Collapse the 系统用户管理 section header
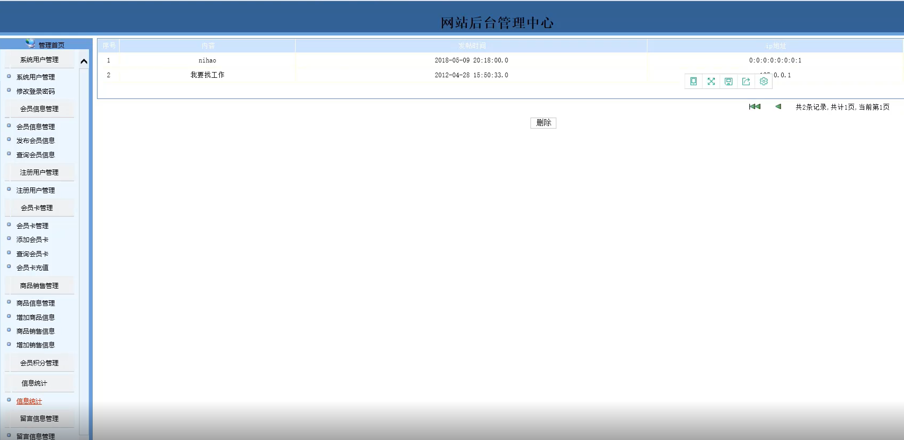904x440 pixels. tap(39, 60)
